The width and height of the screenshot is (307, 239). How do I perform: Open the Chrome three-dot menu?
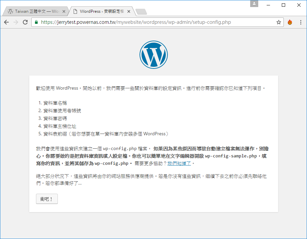point(301,22)
